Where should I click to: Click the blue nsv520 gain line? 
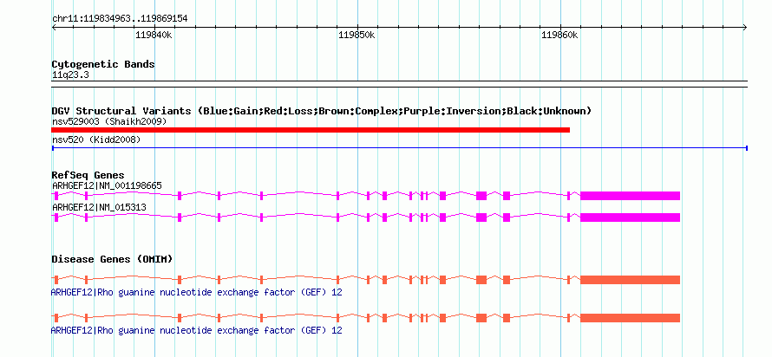(x=400, y=148)
